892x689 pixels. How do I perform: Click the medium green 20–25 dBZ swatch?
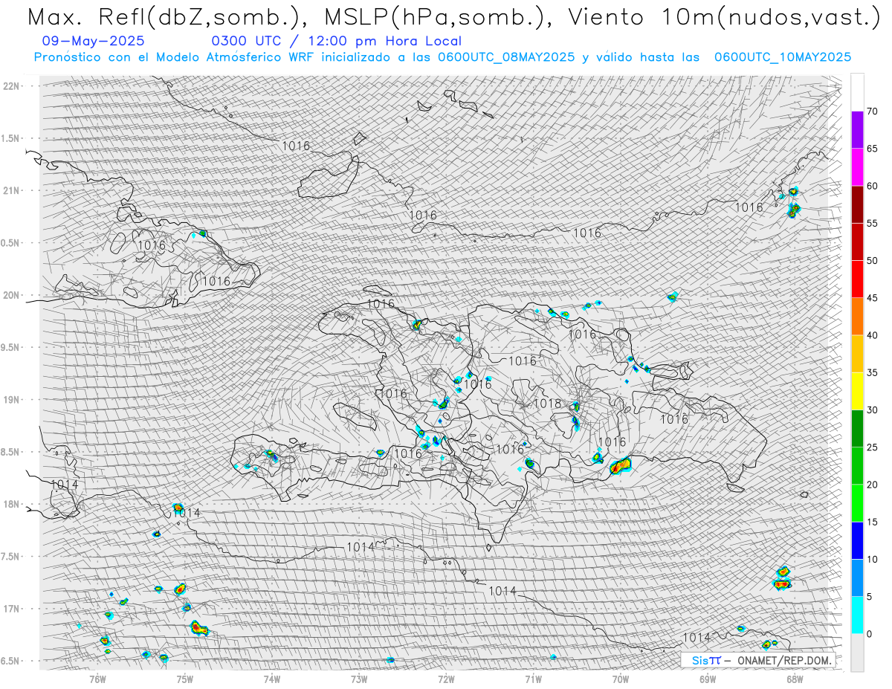point(857,466)
